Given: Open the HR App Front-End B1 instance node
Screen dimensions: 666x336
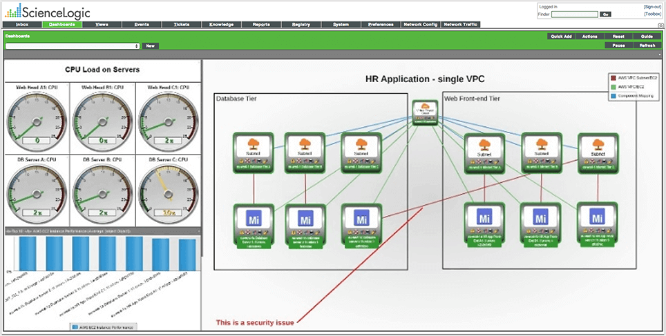Looking at the screenshot, I should click(541, 225).
